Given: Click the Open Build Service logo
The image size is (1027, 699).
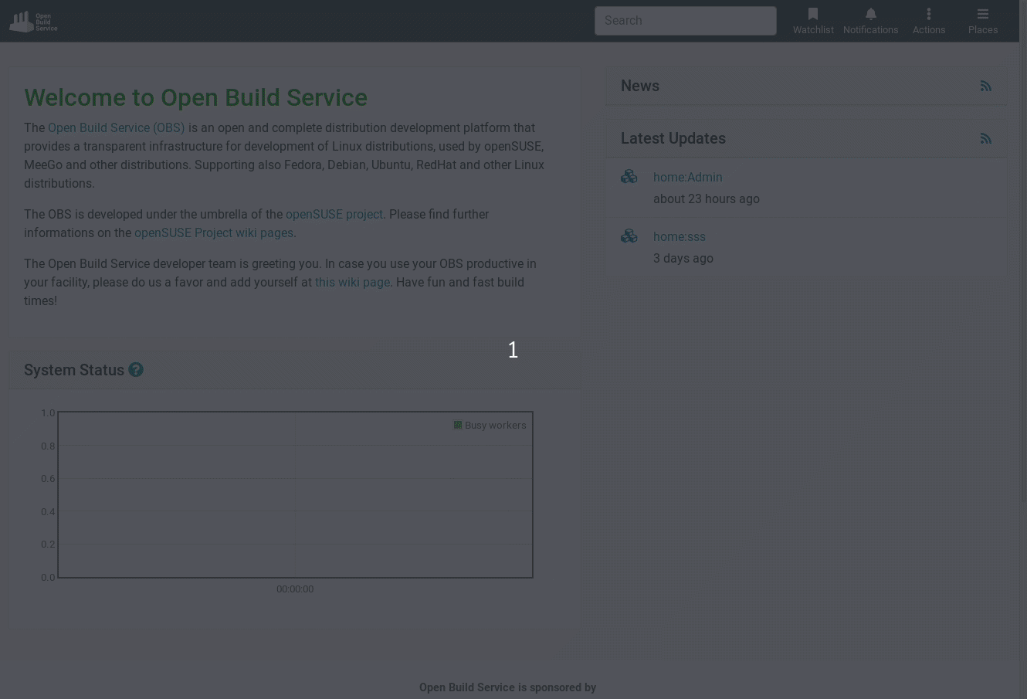Looking at the screenshot, I should (33, 22).
